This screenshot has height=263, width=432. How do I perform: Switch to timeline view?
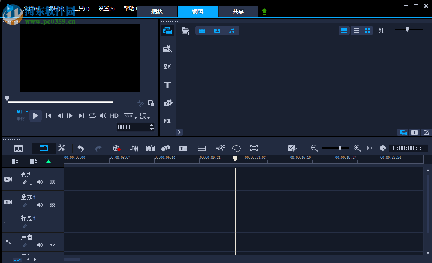tap(44, 149)
